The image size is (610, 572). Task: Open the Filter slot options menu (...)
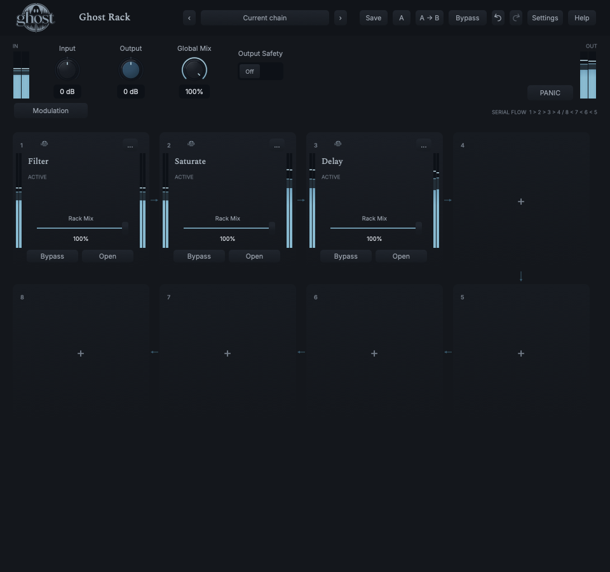coord(130,145)
